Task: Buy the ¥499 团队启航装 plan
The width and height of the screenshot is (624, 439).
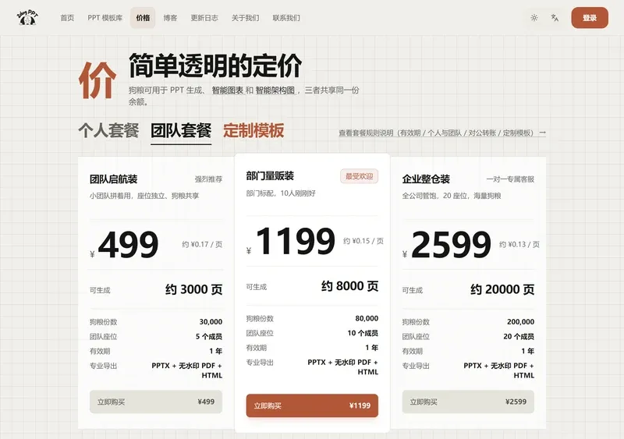Action: pos(155,402)
